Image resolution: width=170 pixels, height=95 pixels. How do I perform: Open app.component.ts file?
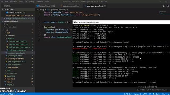14,64
